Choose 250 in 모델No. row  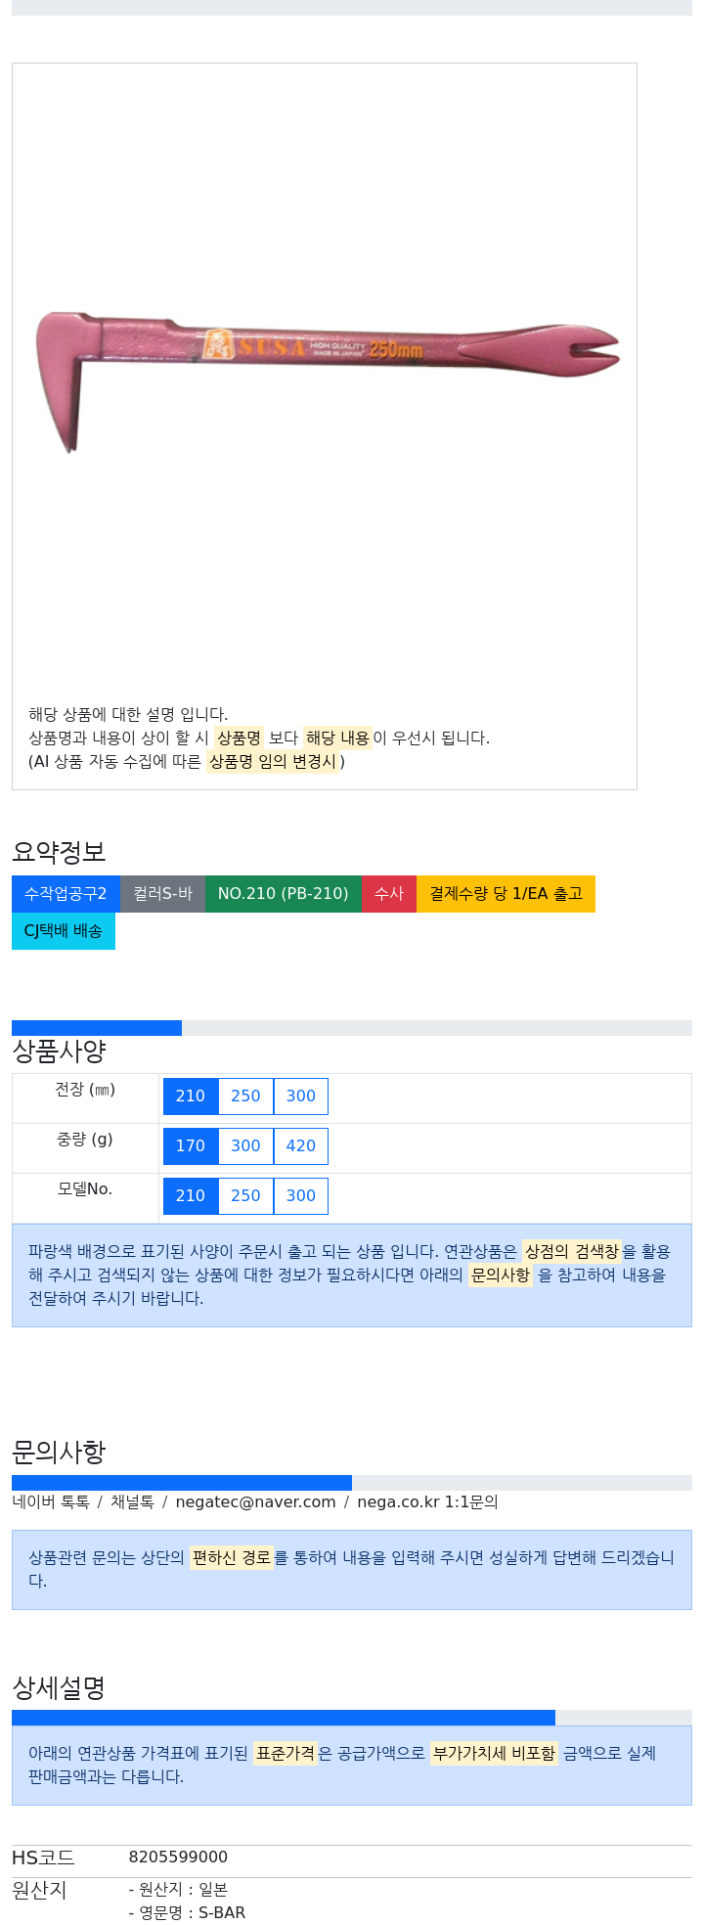click(245, 1195)
